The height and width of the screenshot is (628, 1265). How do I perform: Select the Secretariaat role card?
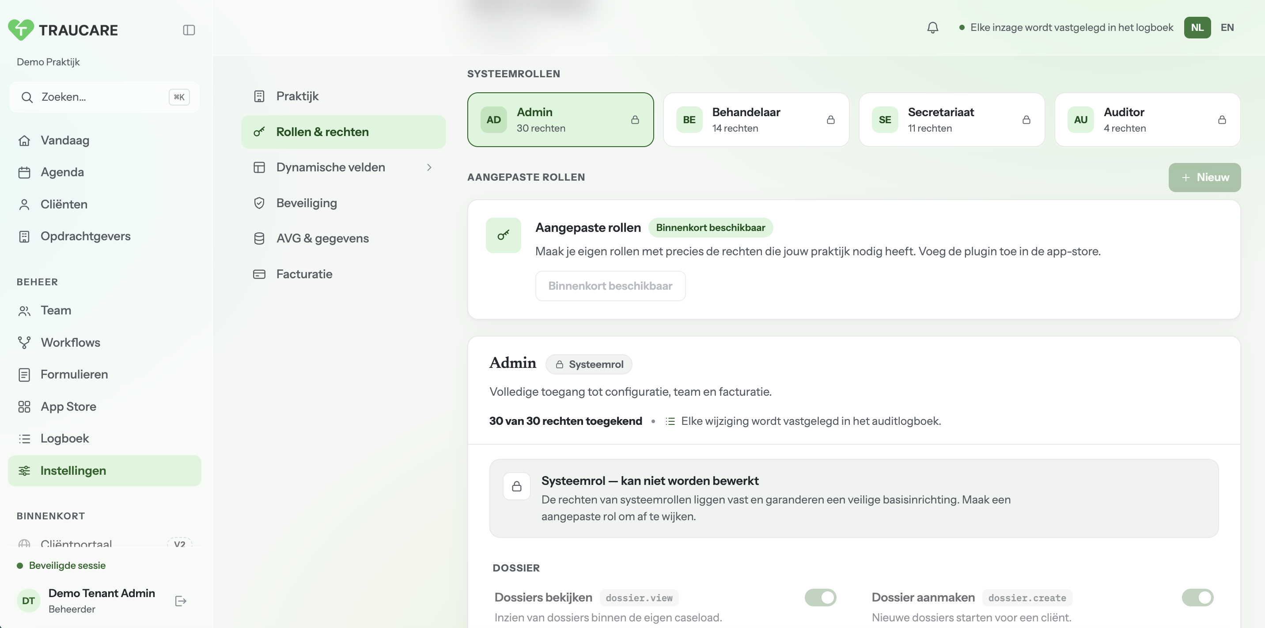click(x=952, y=120)
